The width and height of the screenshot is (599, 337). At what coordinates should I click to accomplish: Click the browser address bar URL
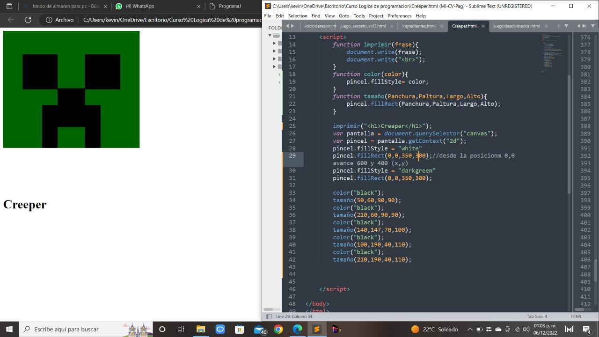172,20
